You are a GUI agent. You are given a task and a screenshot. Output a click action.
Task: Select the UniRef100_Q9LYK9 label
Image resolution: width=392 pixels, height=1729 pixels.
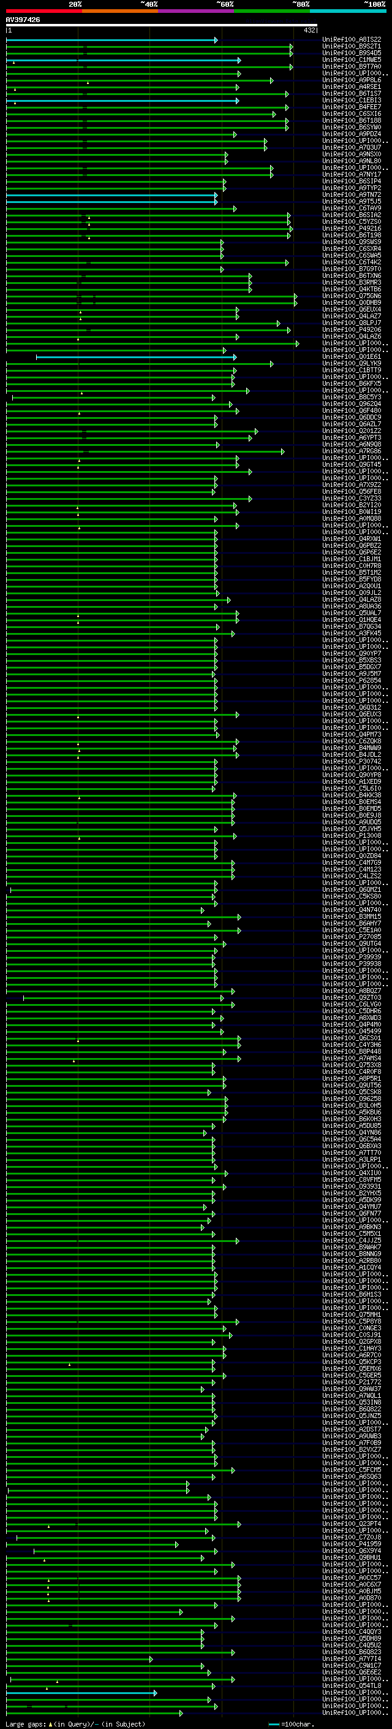pos(352,363)
